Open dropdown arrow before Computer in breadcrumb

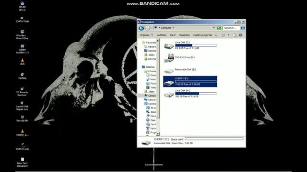tap(159, 28)
